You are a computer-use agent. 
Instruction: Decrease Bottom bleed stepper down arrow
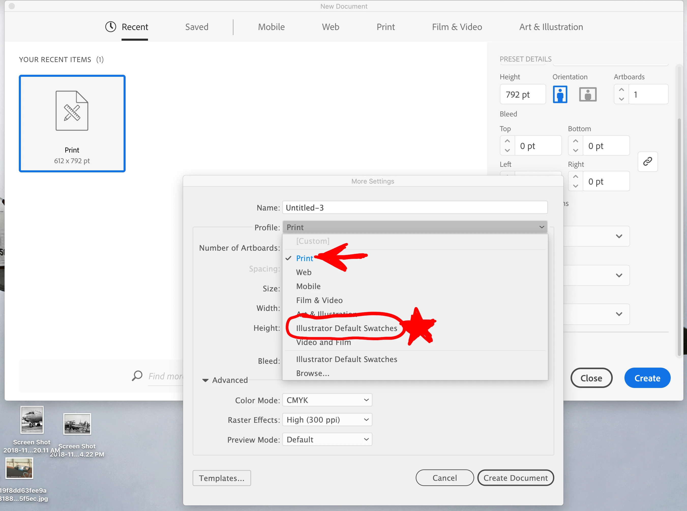[x=575, y=151]
